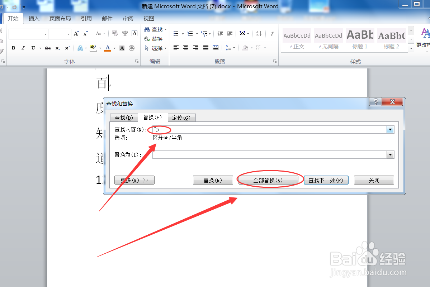
Task: Increase paragraph indent
Action: pyautogui.click(x=230, y=33)
